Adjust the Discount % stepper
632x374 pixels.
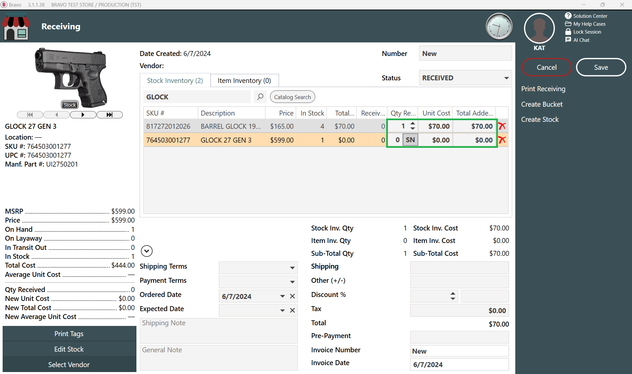pyautogui.click(x=453, y=296)
